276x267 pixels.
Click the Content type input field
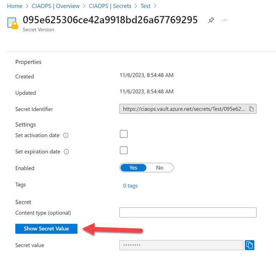click(188, 212)
